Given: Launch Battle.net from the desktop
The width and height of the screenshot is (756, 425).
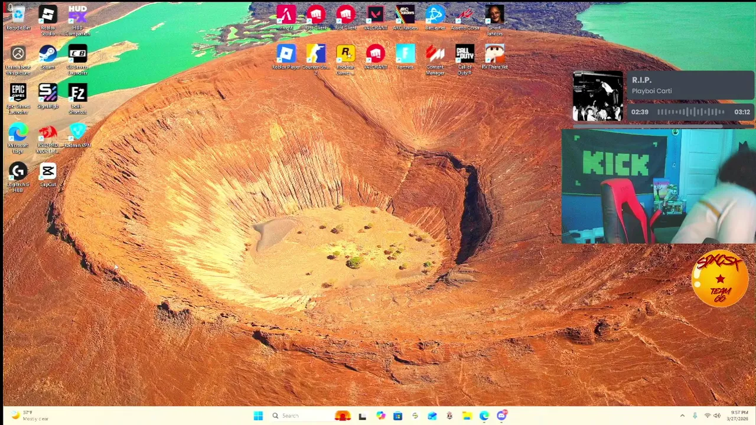Looking at the screenshot, I should click(435, 18).
